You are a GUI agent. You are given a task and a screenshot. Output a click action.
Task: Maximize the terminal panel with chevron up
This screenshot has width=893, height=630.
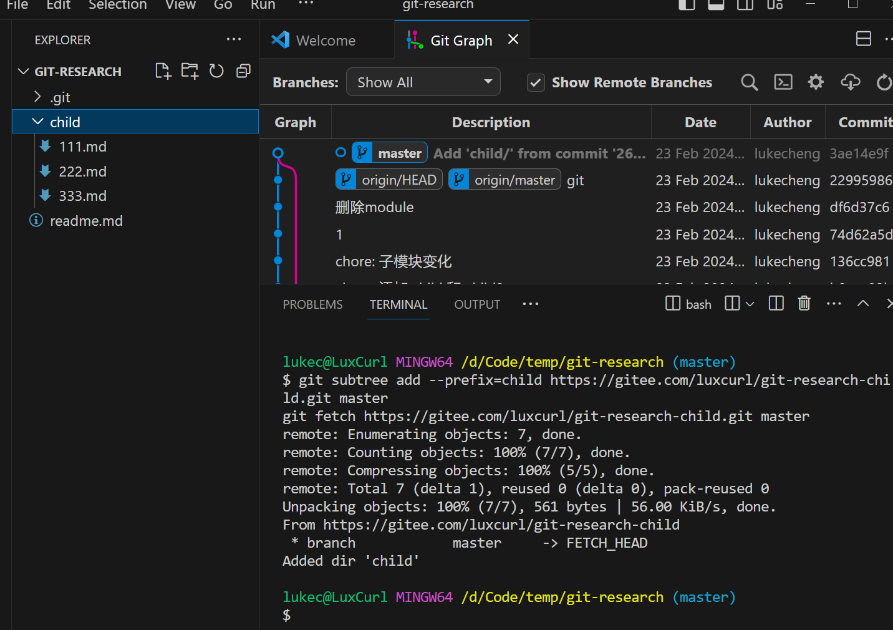[x=863, y=304]
